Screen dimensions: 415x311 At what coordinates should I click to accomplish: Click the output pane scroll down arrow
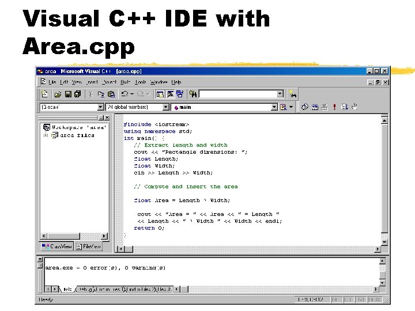click(382, 283)
